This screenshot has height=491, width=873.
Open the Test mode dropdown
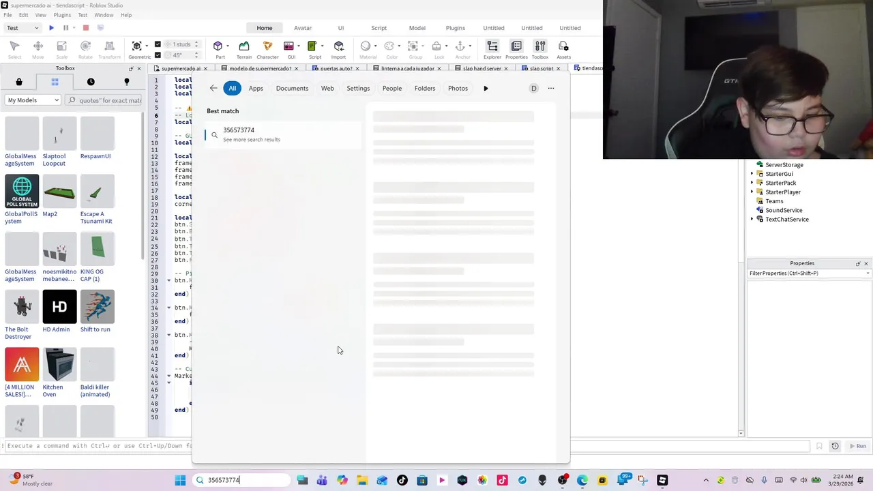[23, 28]
